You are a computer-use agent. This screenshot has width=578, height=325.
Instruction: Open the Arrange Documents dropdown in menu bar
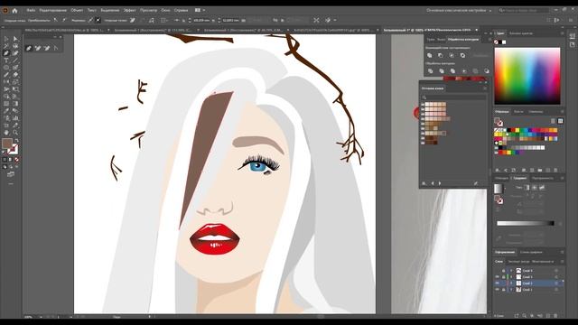(x=200, y=10)
